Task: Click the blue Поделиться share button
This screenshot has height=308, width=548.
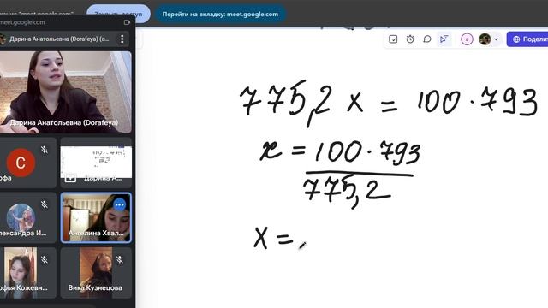Action: pyautogui.click(x=527, y=39)
